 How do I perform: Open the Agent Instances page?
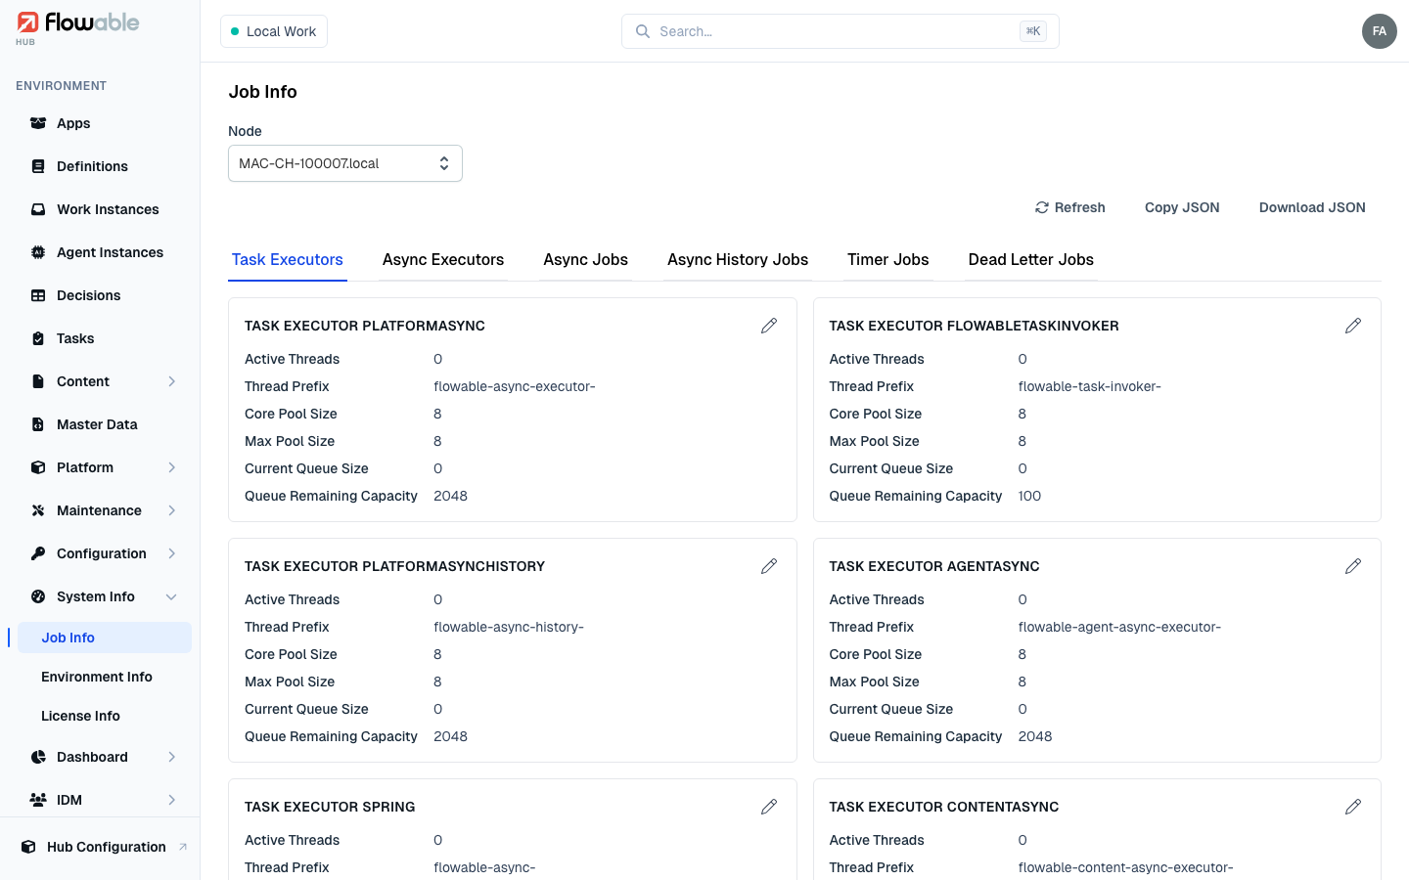click(x=110, y=252)
